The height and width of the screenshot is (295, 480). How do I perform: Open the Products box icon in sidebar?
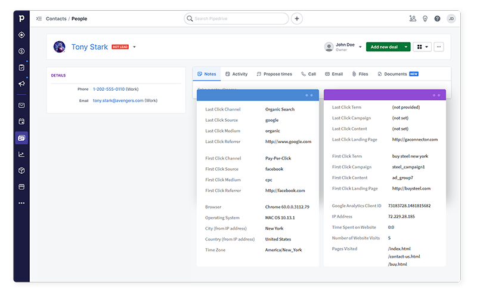pyautogui.click(x=21, y=171)
